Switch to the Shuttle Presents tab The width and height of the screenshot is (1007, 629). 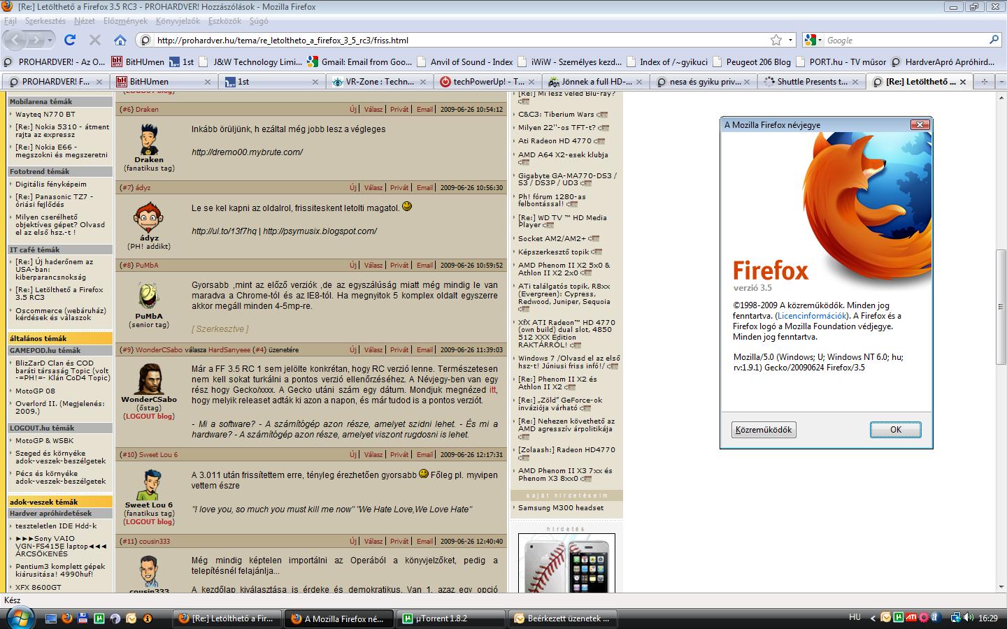[810, 82]
